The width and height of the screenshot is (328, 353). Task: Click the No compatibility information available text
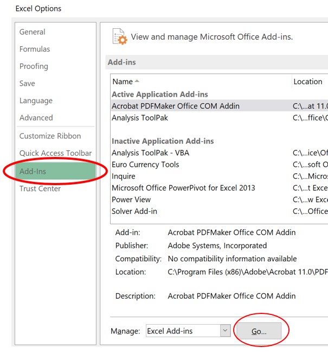coord(232,259)
